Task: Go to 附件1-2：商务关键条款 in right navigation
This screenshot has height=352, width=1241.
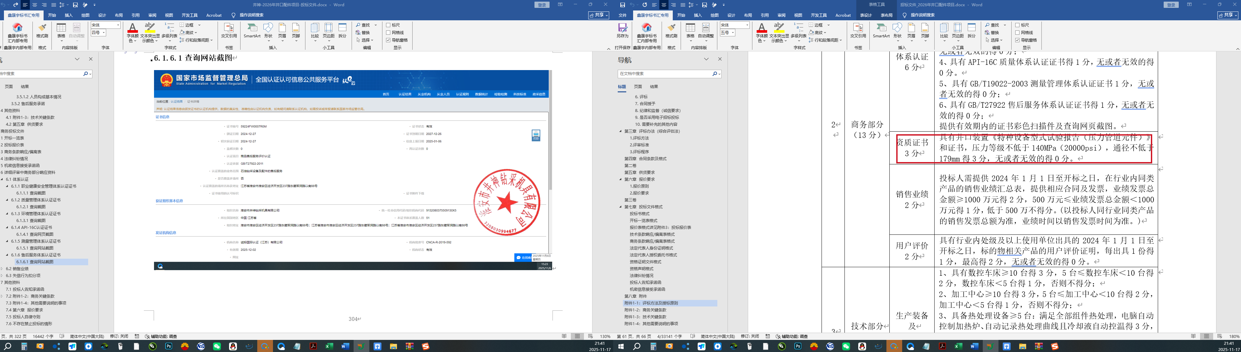Action: click(x=646, y=310)
